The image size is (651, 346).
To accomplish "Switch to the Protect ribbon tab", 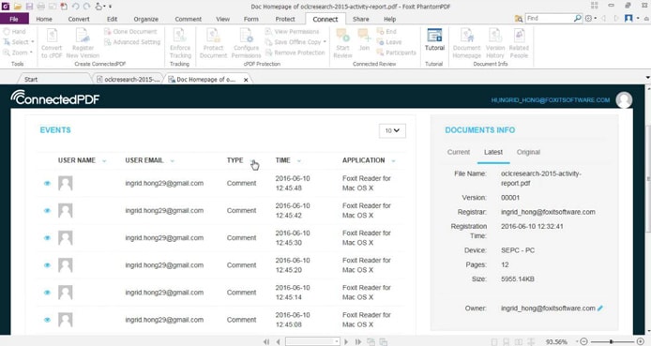I will point(285,19).
